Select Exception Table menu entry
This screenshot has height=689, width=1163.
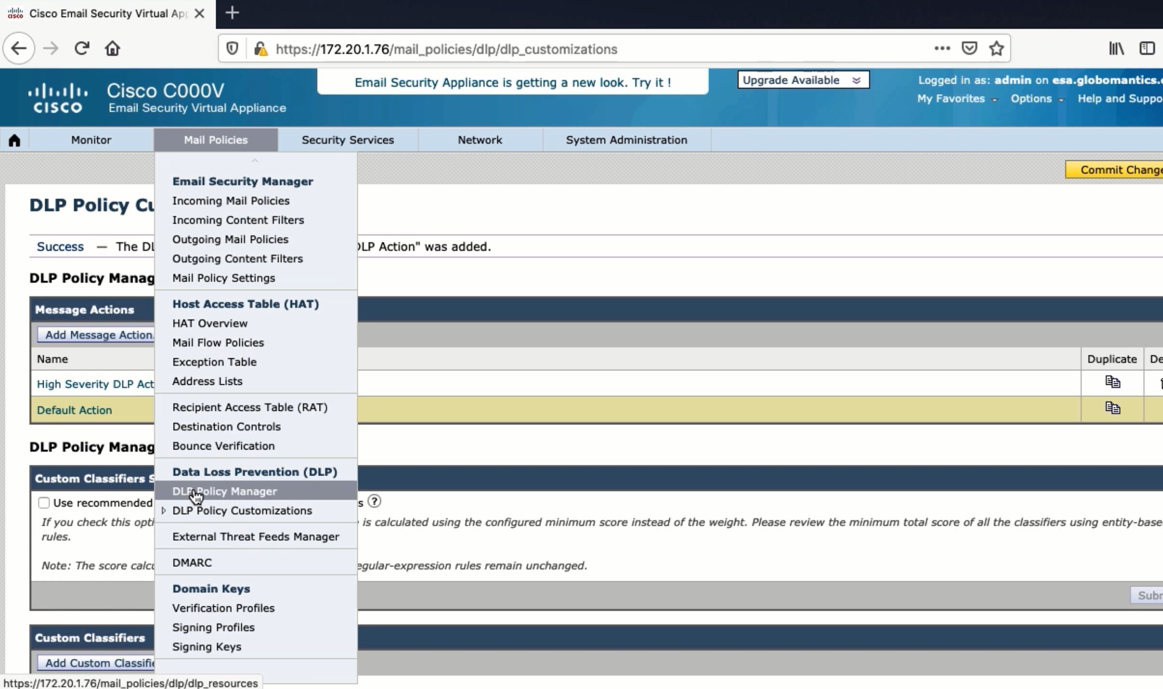pyautogui.click(x=214, y=362)
